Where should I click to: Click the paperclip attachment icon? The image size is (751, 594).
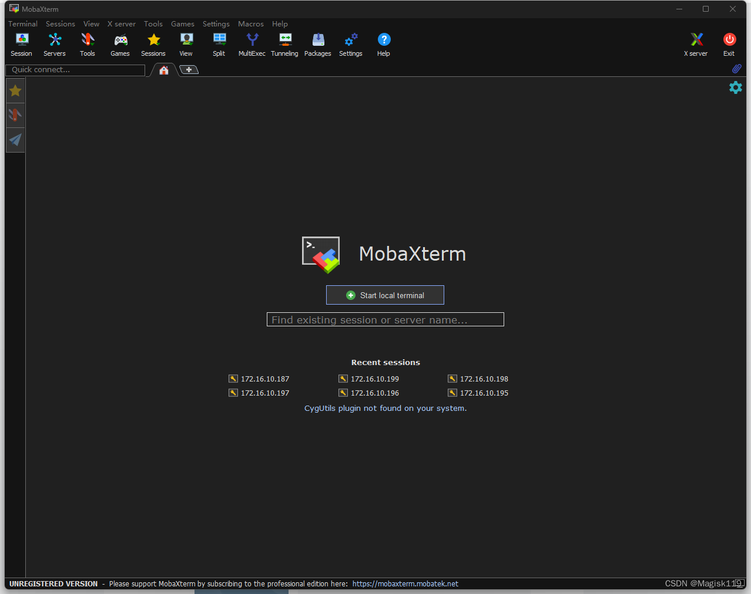(x=736, y=69)
